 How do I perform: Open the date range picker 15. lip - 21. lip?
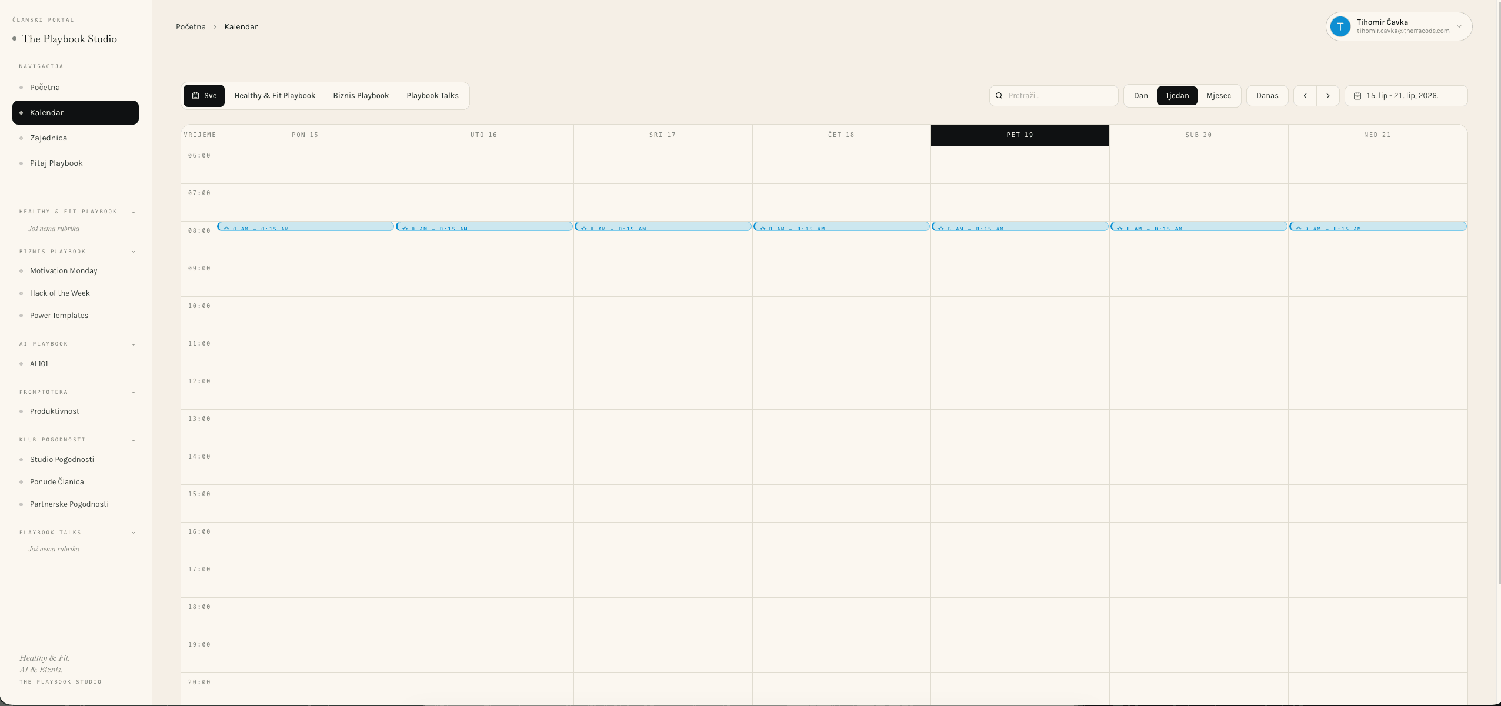[x=1406, y=96]
